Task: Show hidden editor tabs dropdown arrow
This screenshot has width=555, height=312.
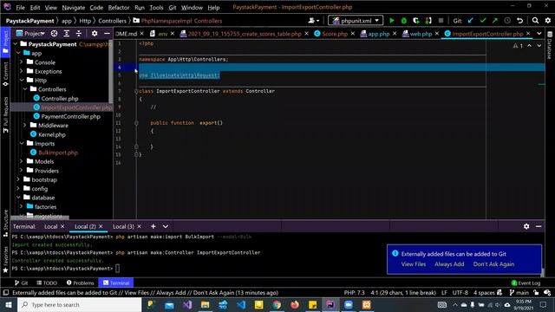Action: click(539, 33)
